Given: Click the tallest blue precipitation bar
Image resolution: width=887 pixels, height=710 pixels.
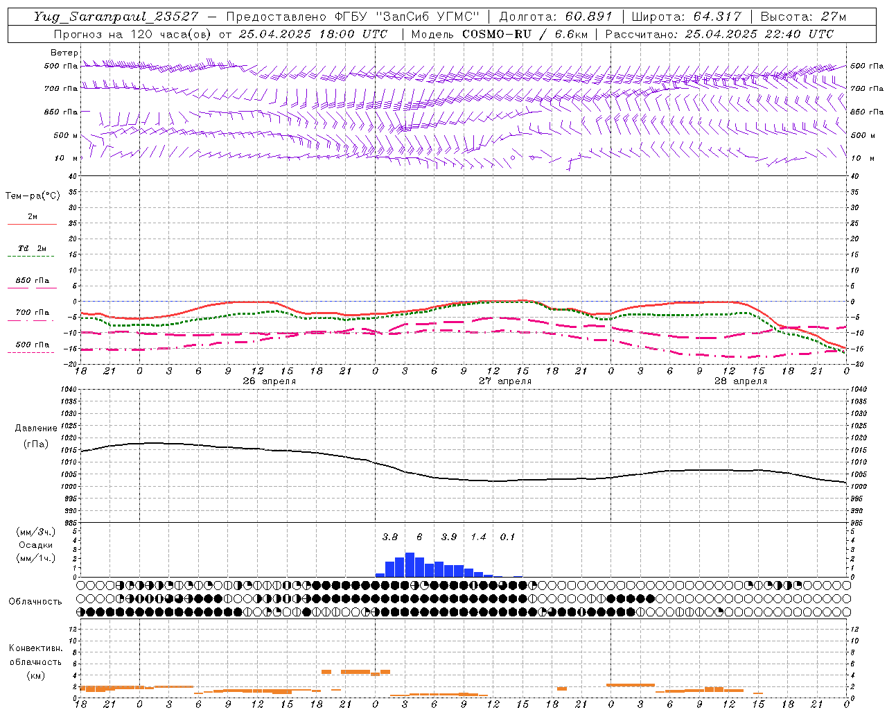Looking at the screenshot, I should (410, 564).
